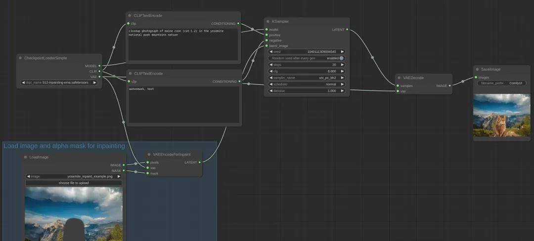Screen dimensions: 534x241
Task: Increase the seed value with right arrow
Action: (x=342, y=51)
